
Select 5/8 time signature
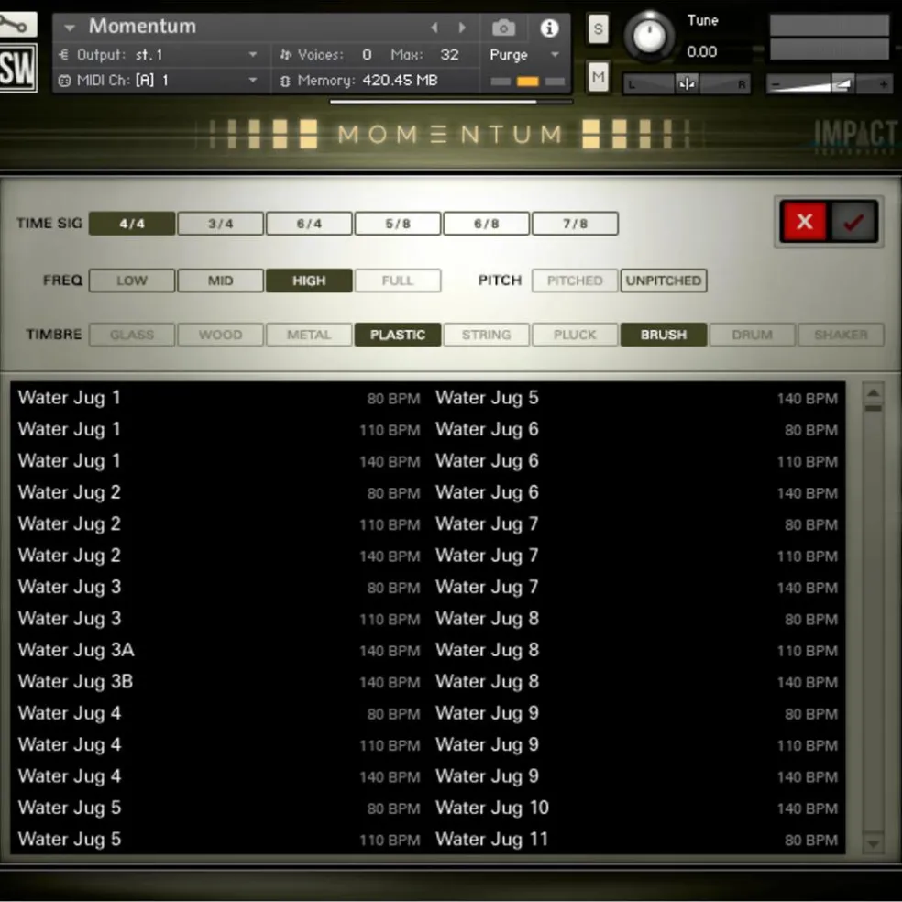coord(398,223)
